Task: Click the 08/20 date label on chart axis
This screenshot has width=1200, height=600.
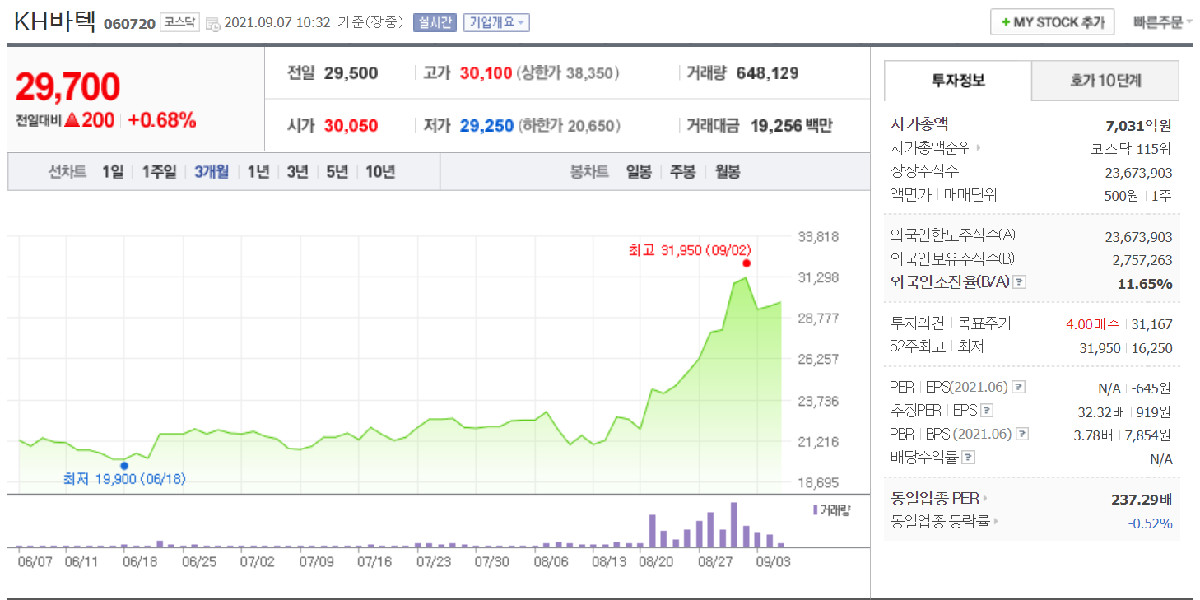Action: [656, 562]
